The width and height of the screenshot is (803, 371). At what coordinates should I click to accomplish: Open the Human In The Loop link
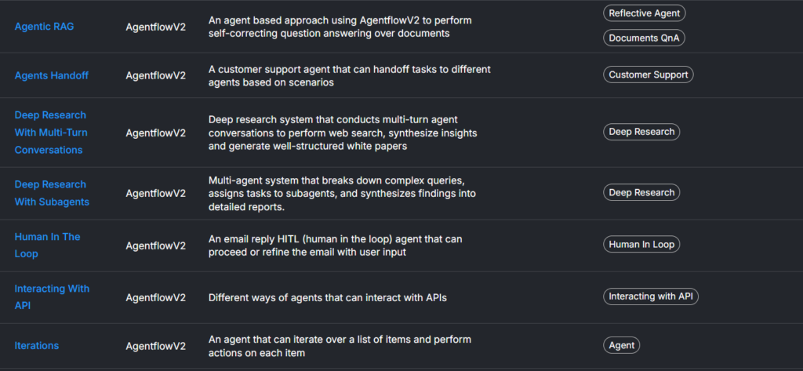coord(47,245)
